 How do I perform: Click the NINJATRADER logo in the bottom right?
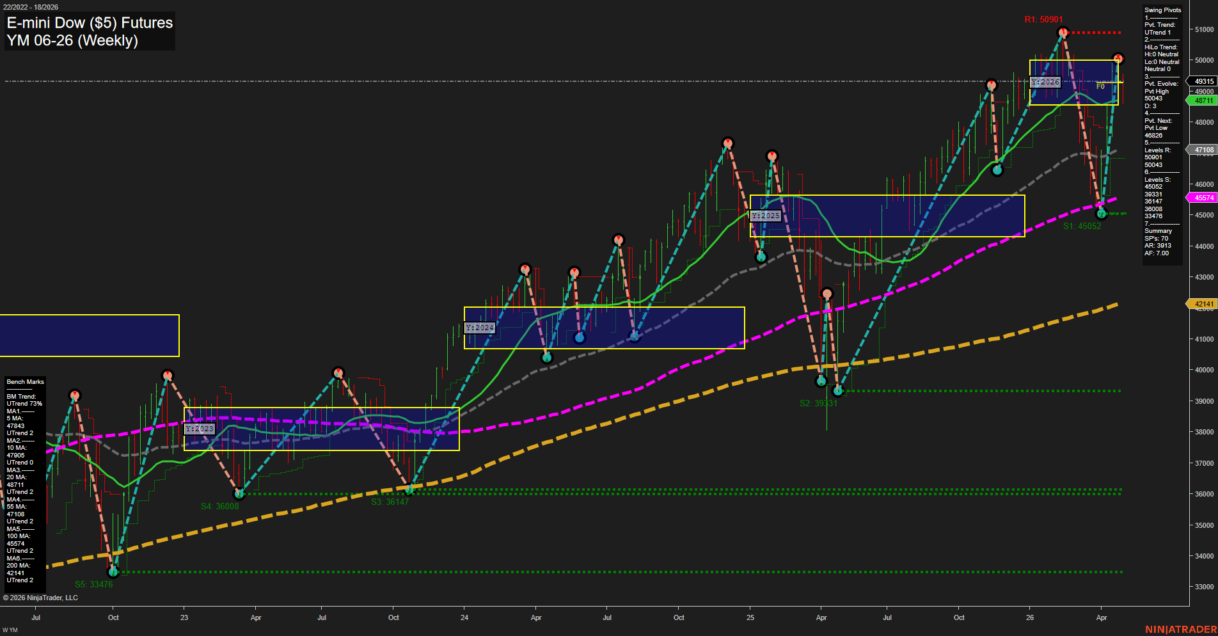(1180, 628)
